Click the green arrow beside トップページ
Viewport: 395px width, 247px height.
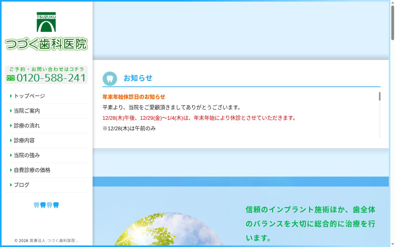tap(11, 96)
